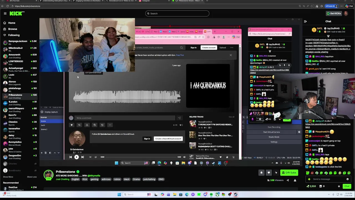Add SoundCloud track to next up
Image resolution: width=355 pixels, height=200 pixels.
click(102, 125)
